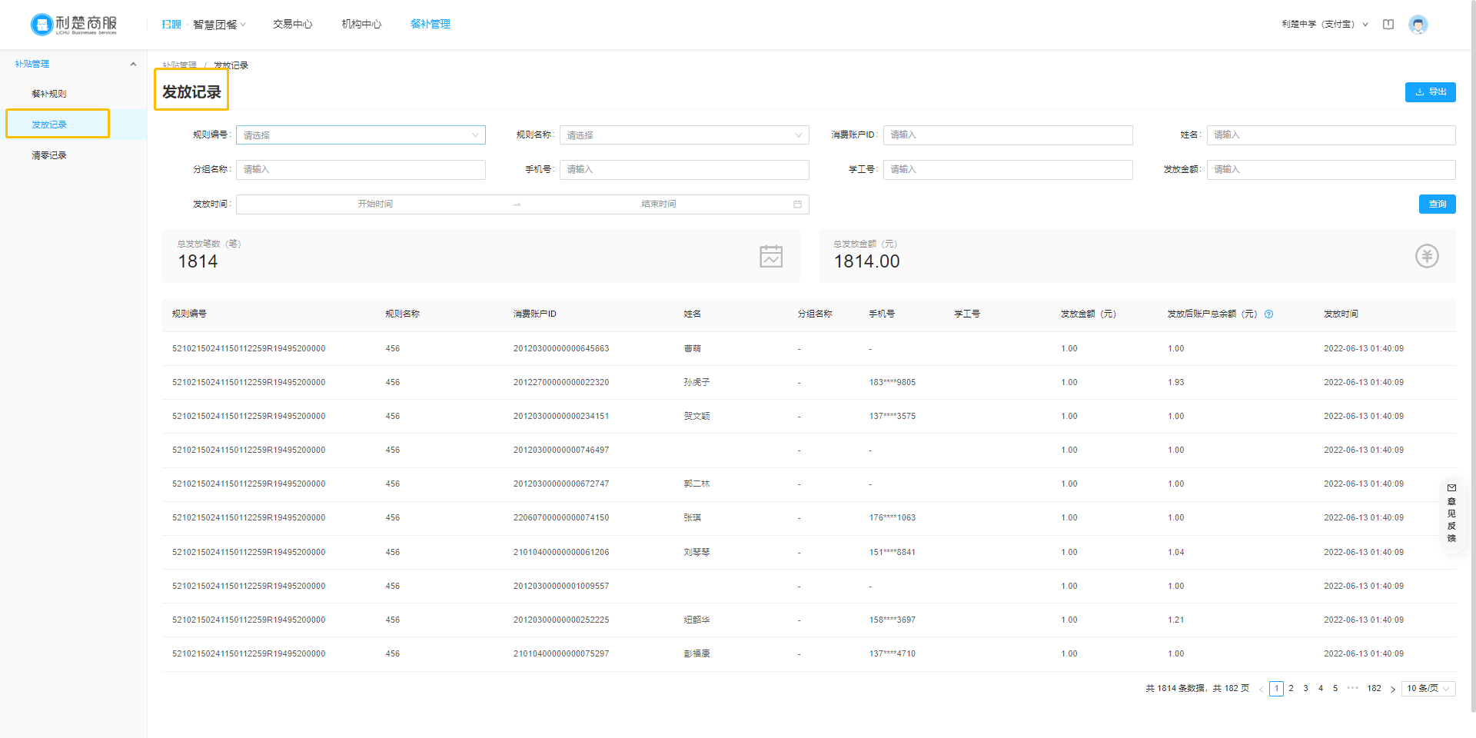Image resolution: width=1476 pixels, height=738 pixels.
Task: Open the documentation book icon
Action: point(1388,25)
